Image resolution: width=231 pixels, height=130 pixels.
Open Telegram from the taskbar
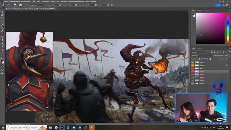(x=80, y=127)
